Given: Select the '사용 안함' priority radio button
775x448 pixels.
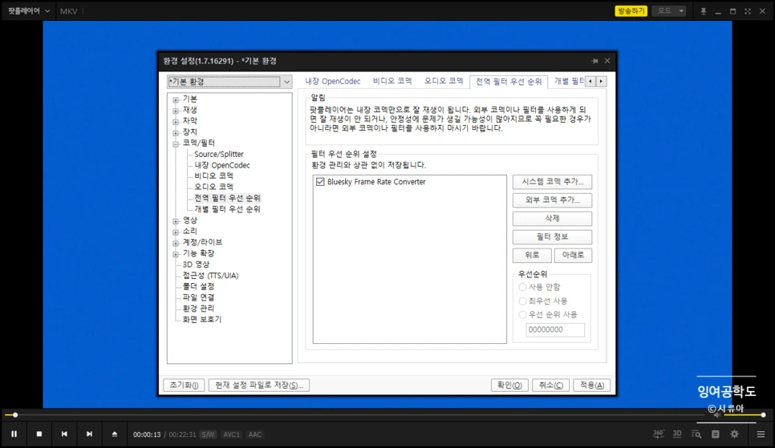Looking at the screenshot, I should [x=522, y=287].
